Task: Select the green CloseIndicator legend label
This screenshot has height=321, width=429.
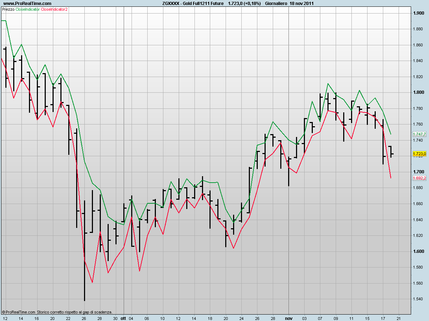Action: [x=28, y=10]
